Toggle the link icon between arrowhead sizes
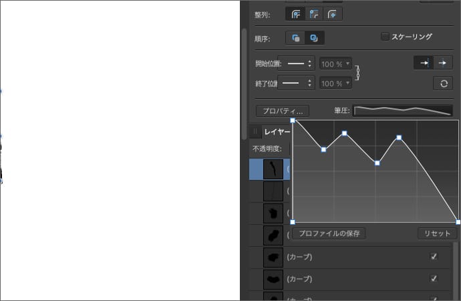Image resolution: width=461 pixels, height=301 pixels. 359,74
